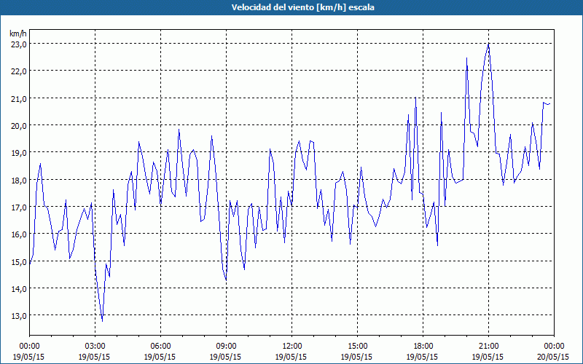Select the 15:00 time axis label
Viewport: 583px width, 364px height.
pos(357,347)
